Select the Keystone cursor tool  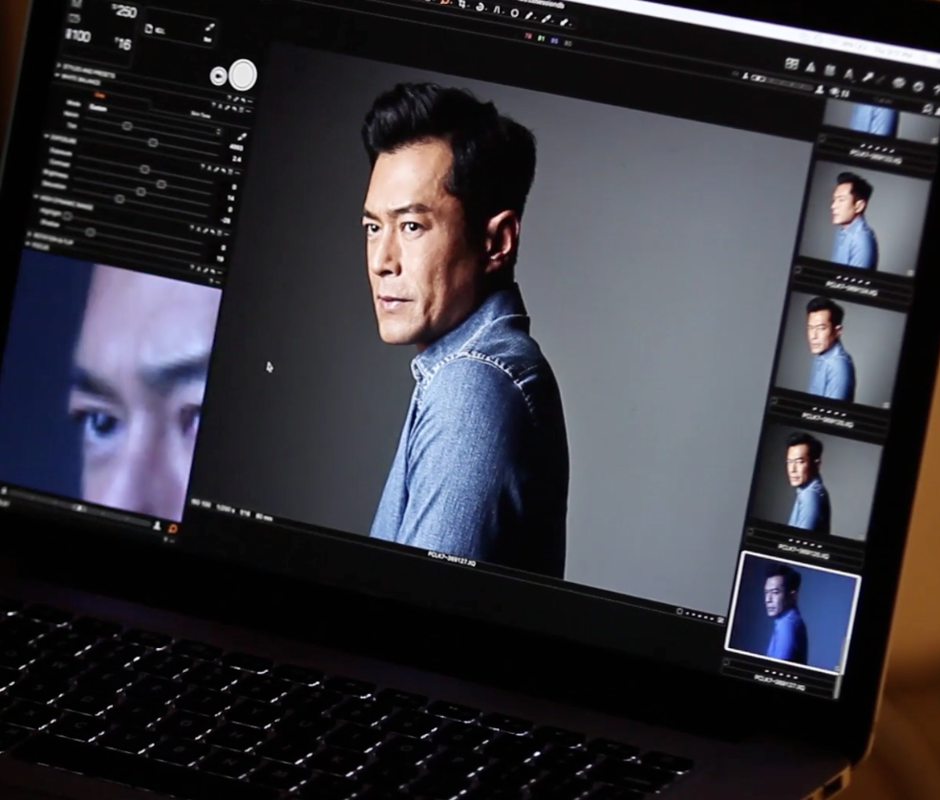click(x=498, y=10)
